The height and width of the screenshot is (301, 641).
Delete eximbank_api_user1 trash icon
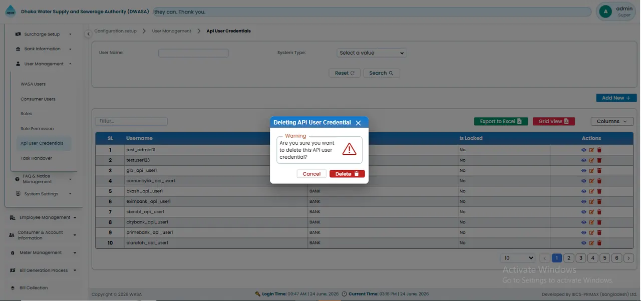[x=599, y=201]
